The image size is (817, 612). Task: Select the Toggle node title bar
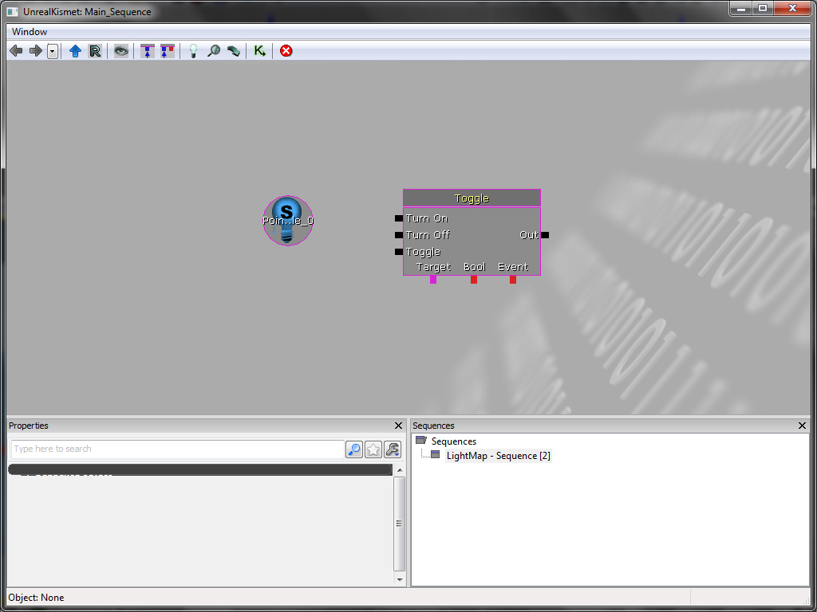(472, 198)
